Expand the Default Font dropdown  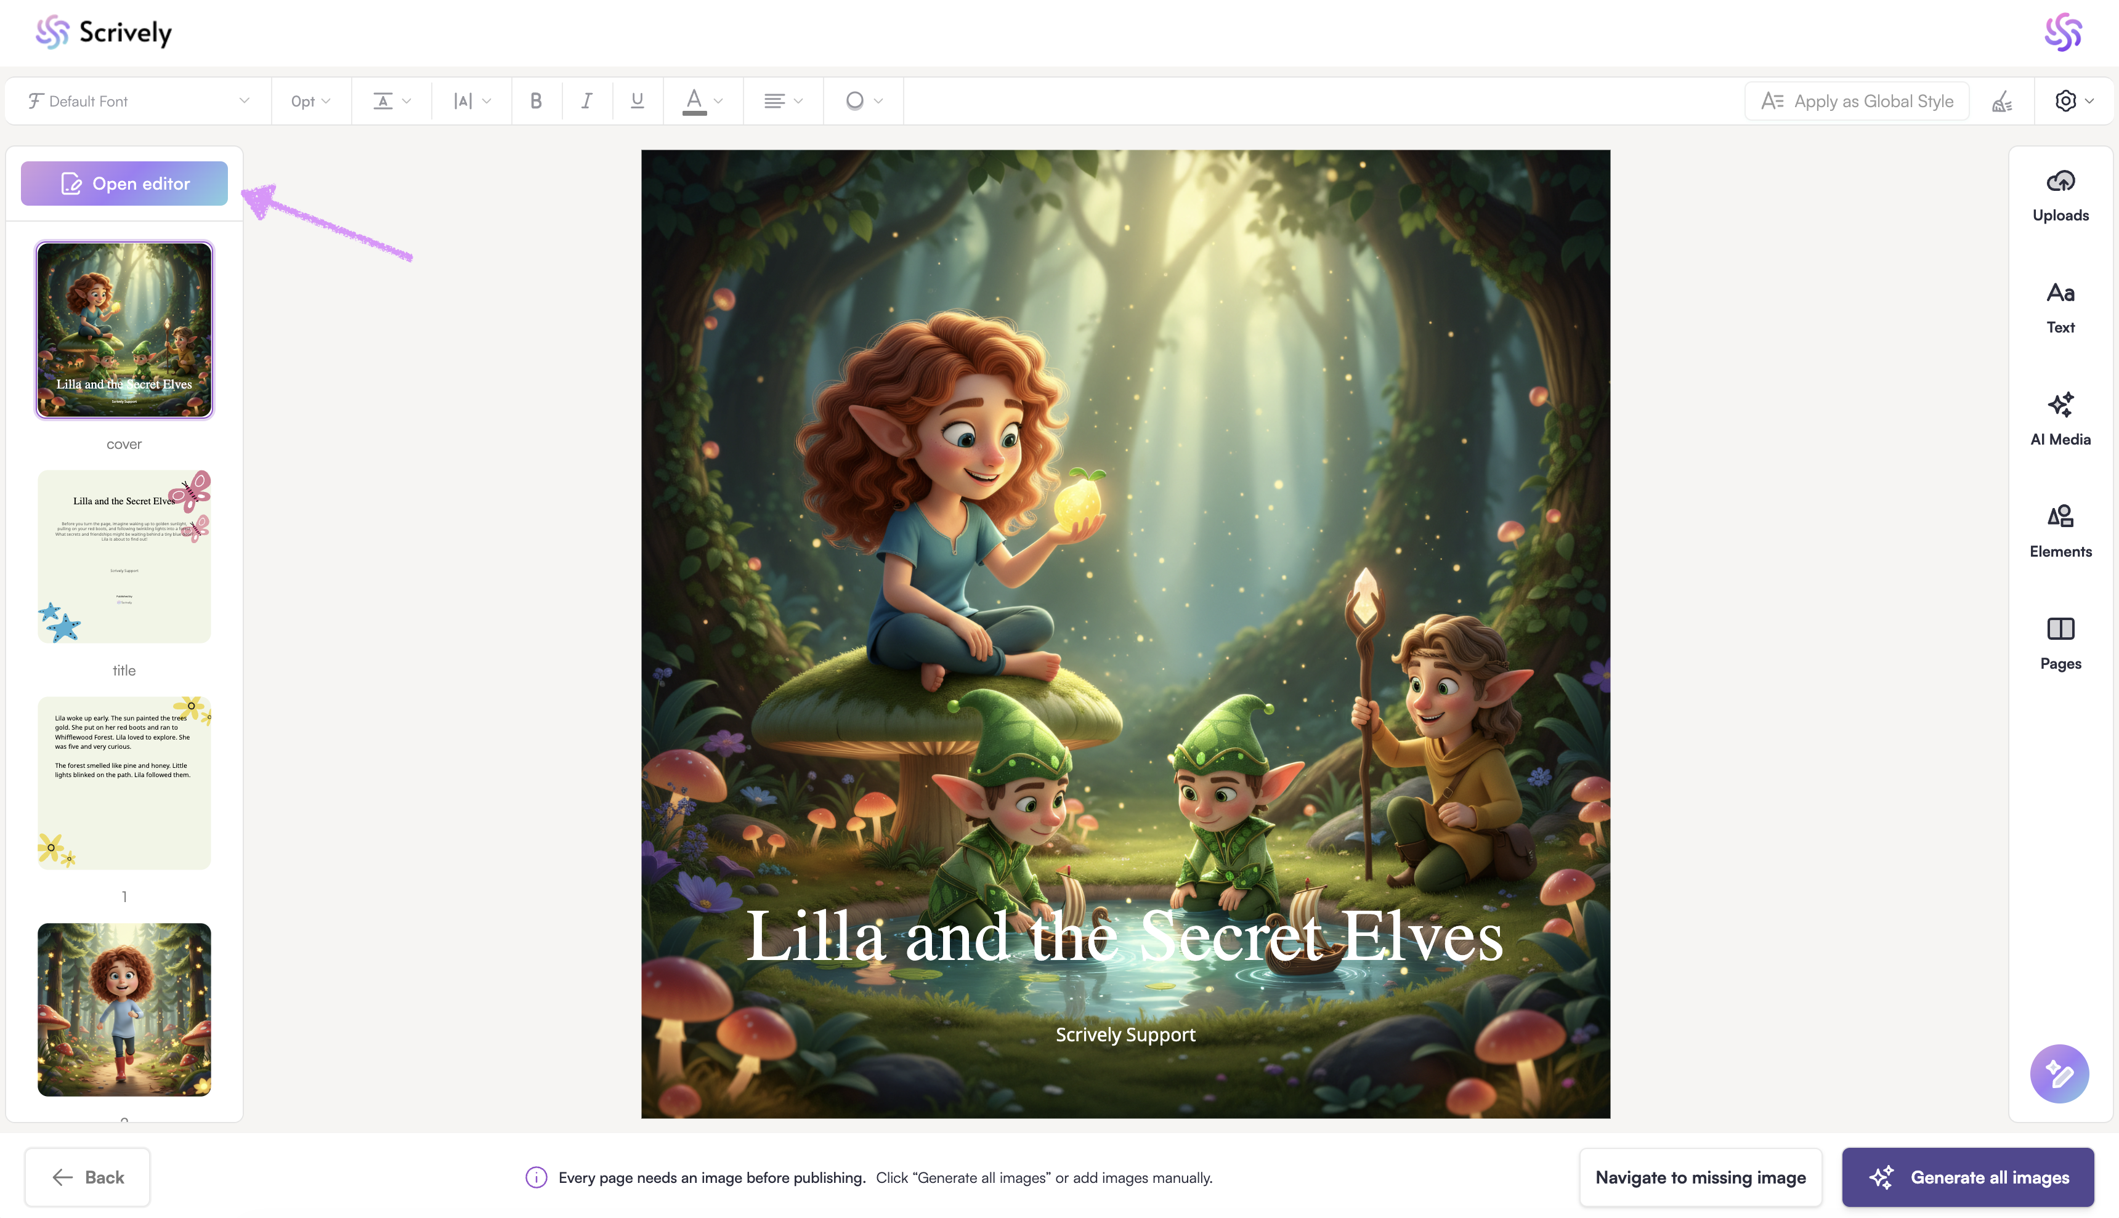click(138, 101)
